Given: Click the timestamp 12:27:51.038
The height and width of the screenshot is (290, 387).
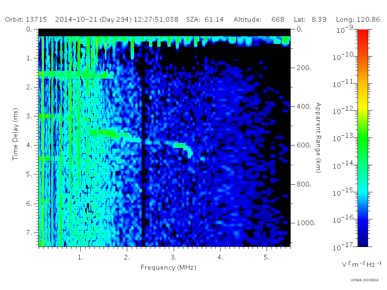Looking at the screenshot, I should [x=156, y=19].
